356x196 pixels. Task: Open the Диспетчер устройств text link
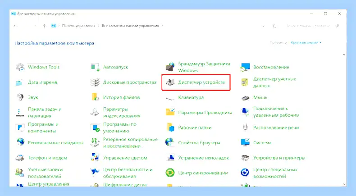point(201,82)
